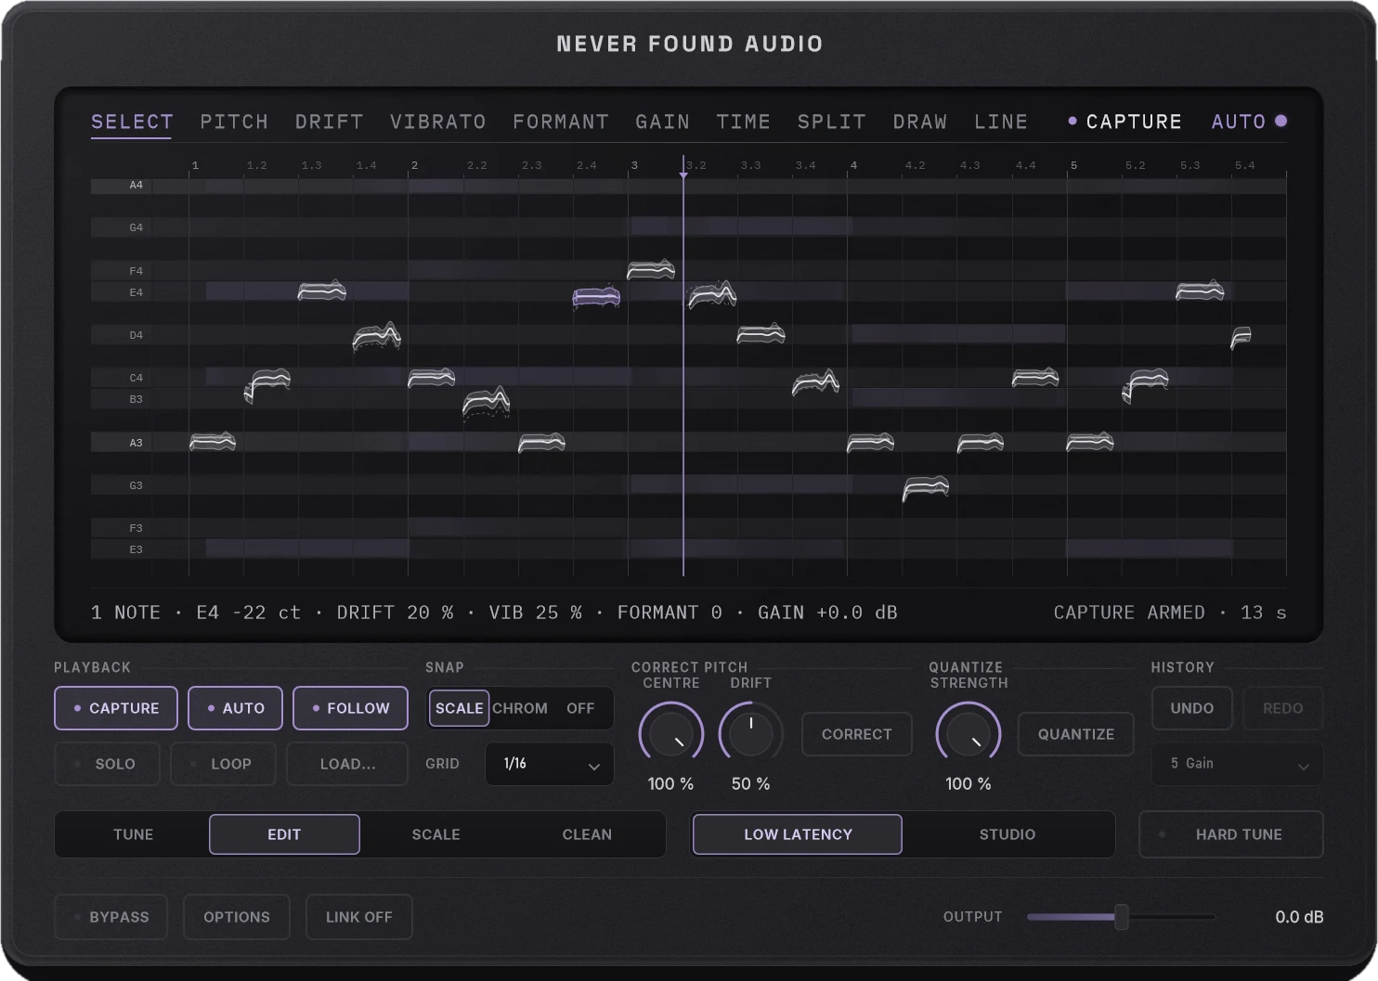Select the note blob on G3 row

926,487
